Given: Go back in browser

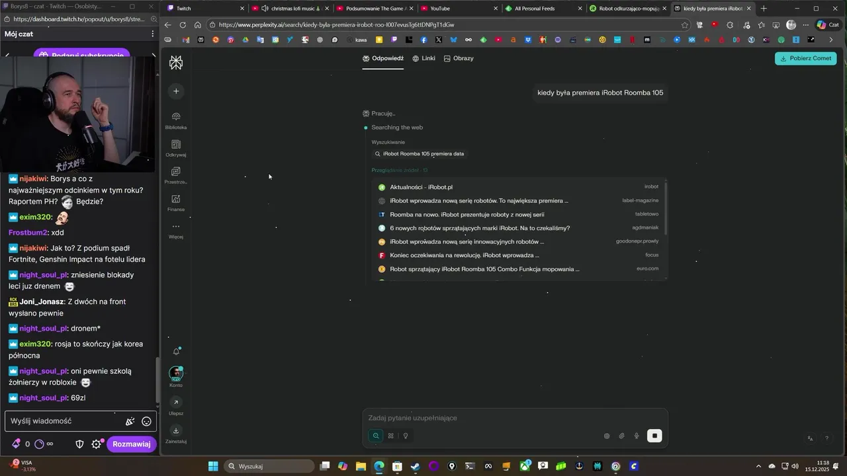Looking at the screenshot, I should click(167, 24).
